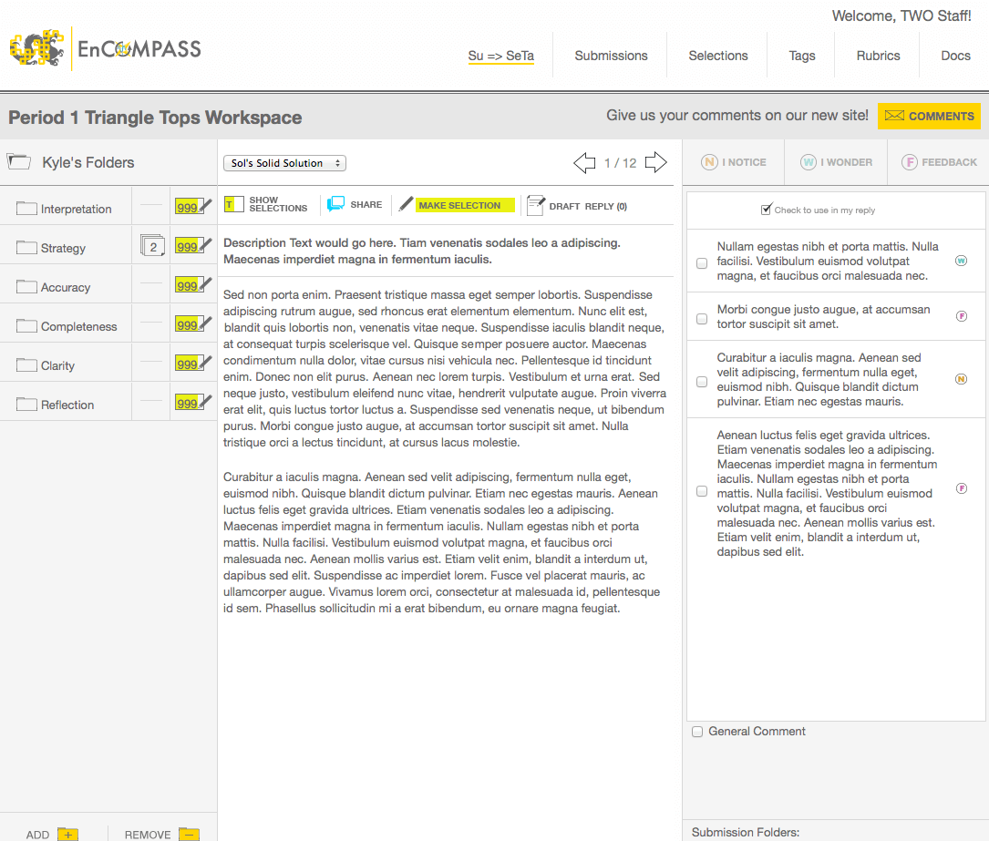Open the Sol's Solid Solution dropdown
This screenshot has width=989, height=841.
pos(284,163)
